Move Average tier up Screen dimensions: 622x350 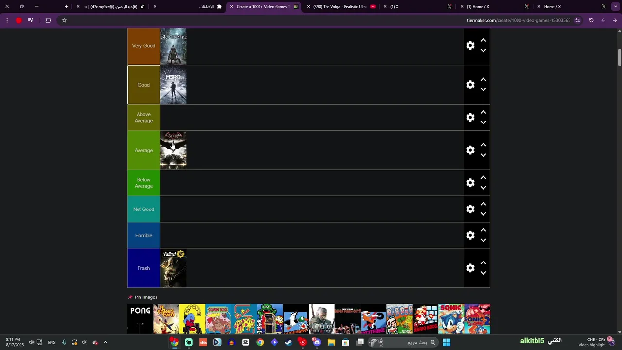(483, 145)
